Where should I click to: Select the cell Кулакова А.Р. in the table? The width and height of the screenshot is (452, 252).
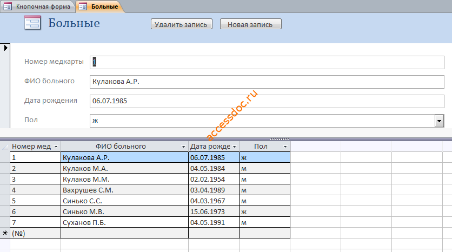click(x=124, y=157)
